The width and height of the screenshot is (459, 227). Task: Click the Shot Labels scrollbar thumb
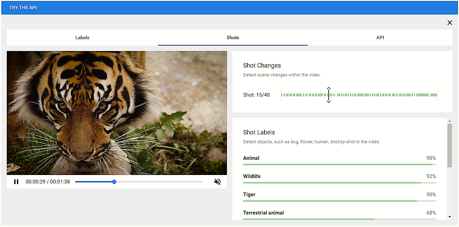(450, 145)
